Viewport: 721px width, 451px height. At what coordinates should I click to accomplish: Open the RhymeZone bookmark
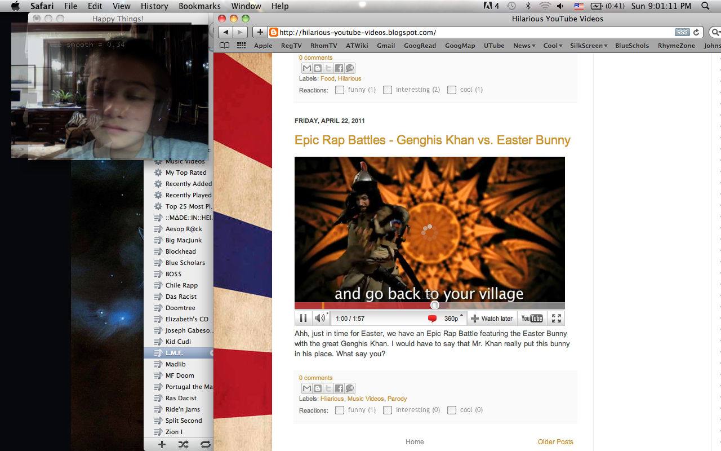[x=677, y=46]
